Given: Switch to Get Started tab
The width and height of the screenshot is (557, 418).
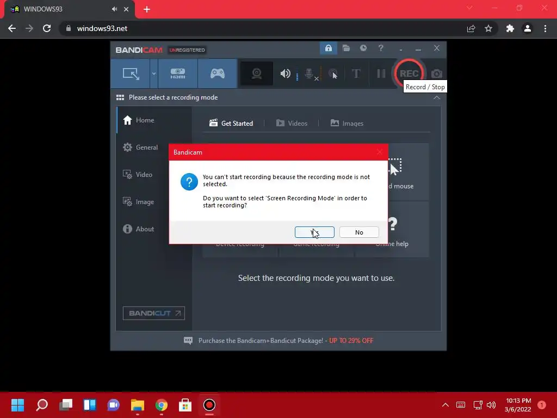Looking at the screenshot, I should 231,124.
